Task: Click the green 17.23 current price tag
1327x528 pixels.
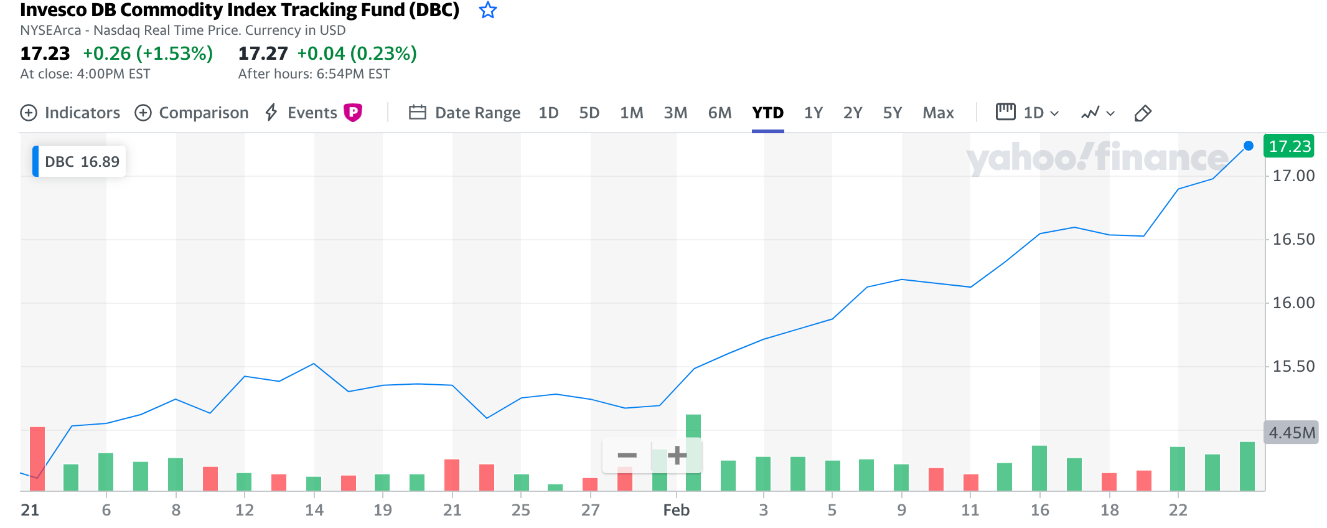Action: [1290, 146]
